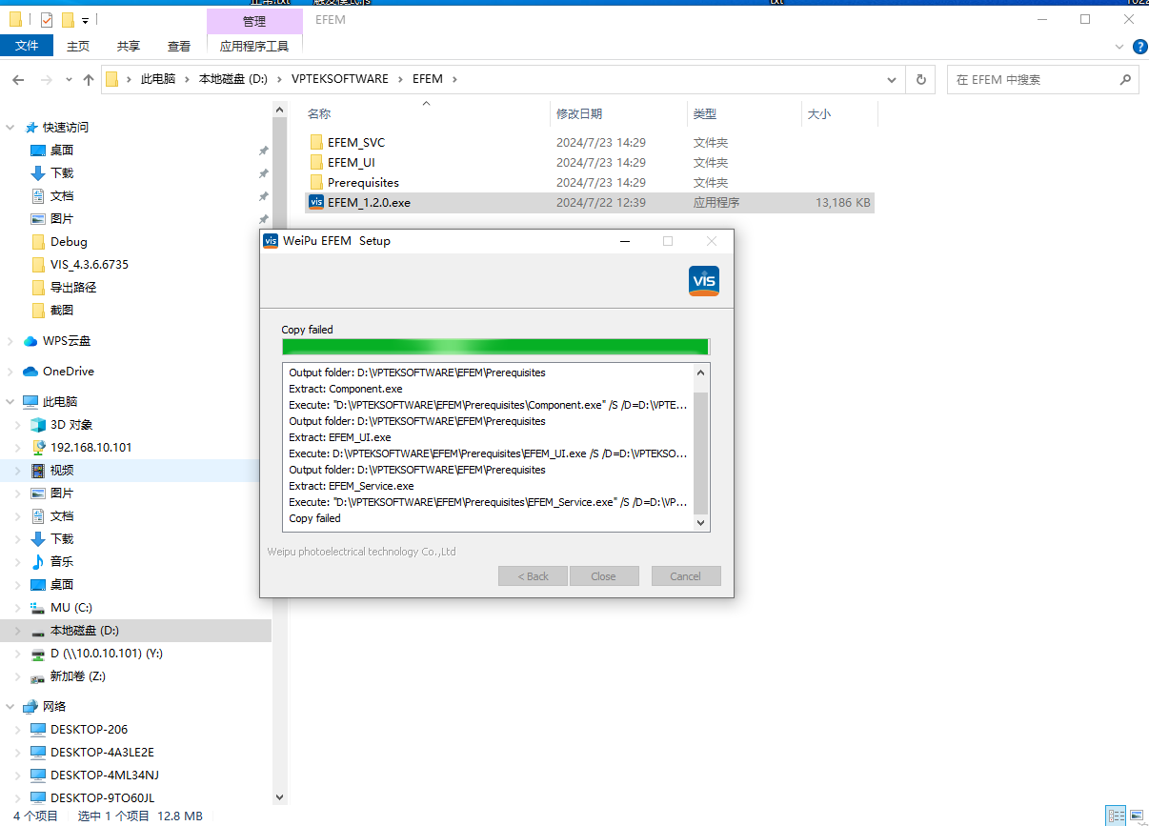Select the VIS_4.3.6.6735 folder in the sidebar
Image resolution: width=1149 pixels, height=826 pixels.
[90, 265]
